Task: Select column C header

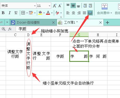Action: click(x=15, y=35)
